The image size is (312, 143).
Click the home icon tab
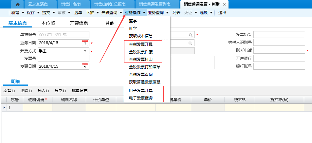tap(17, 4)
